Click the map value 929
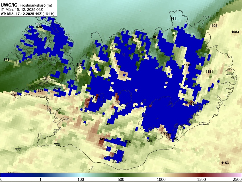The height and width of the screenshot is (182, 242). click(39, 27)
